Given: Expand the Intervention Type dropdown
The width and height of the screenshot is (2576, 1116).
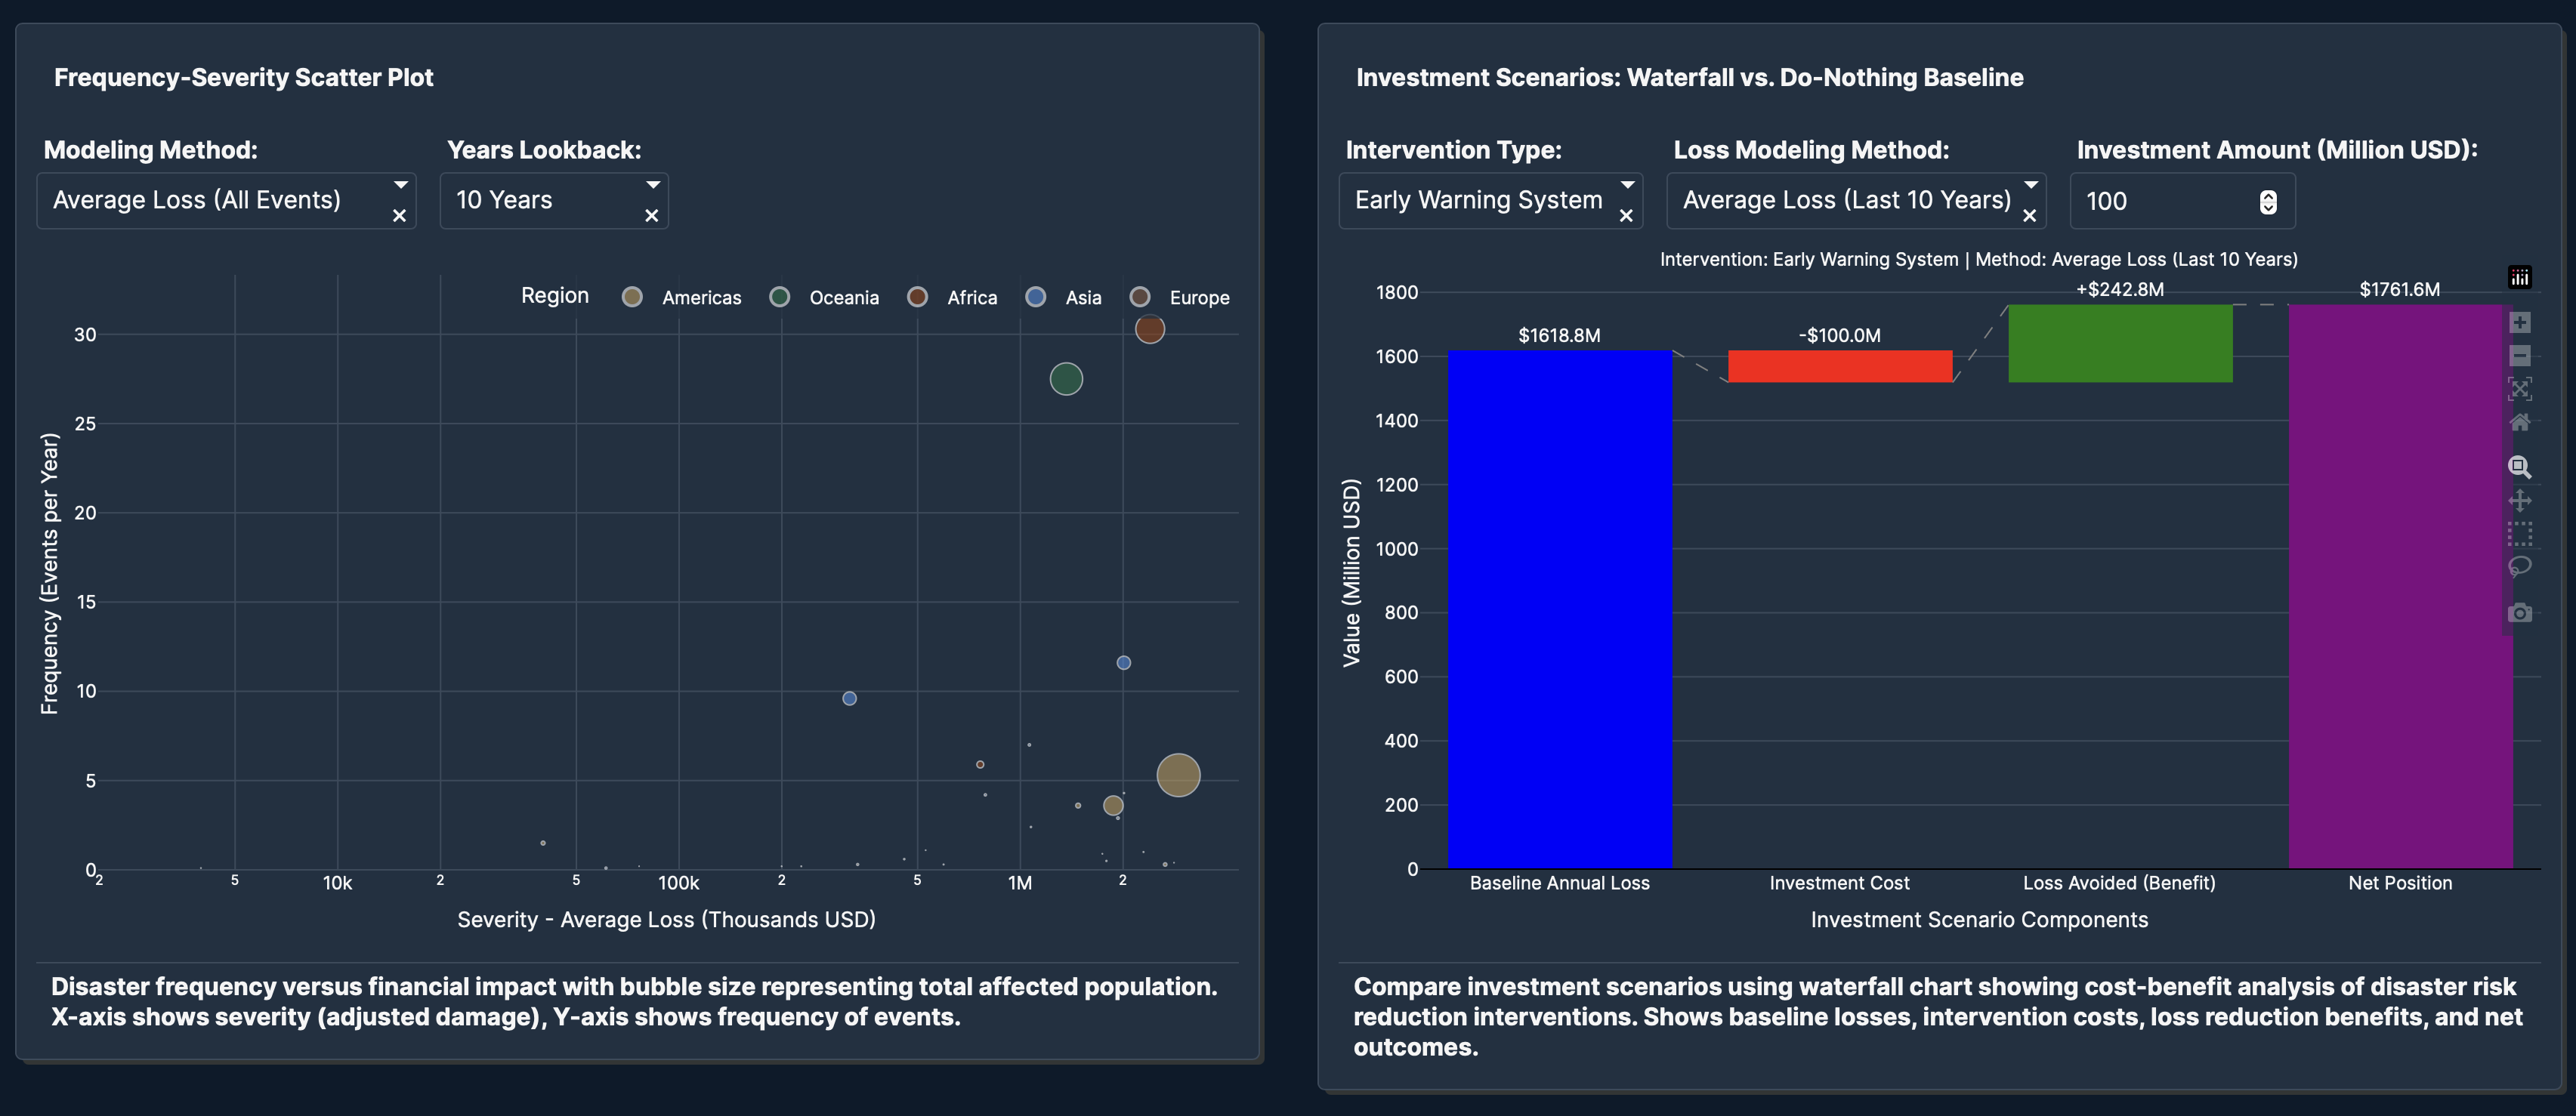Looking at the screenshot, I should [x=1627, y=185].
